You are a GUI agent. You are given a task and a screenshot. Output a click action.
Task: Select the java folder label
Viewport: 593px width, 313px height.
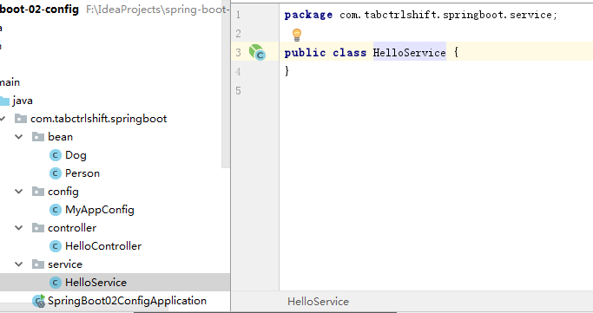pyautogui.click(x=23, y=101)
